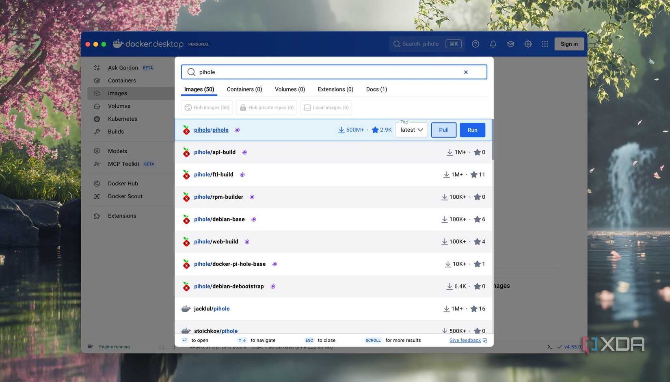Select the pihole/docker-pi-hole-base result
Image resolution: width=670 pixels, height=382 pixels.
click(333, 264)
